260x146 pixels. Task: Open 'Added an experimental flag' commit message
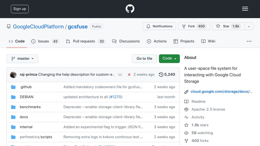point(103,127)
